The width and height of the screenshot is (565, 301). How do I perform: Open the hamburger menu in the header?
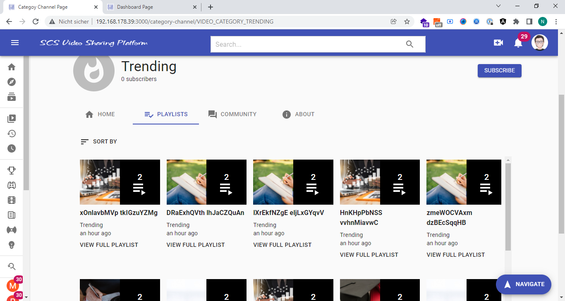pos(15,43)
